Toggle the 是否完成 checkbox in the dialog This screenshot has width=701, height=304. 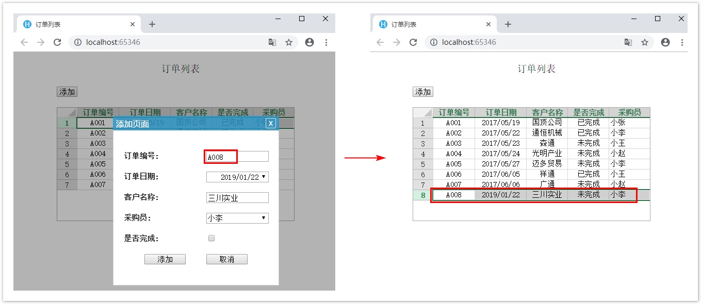(211, 238)
